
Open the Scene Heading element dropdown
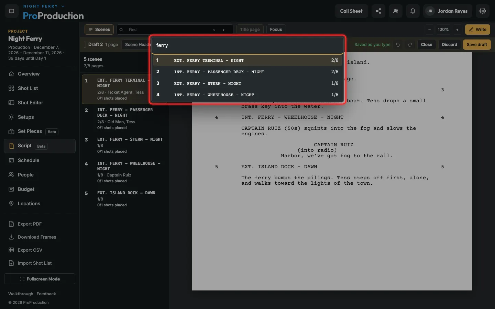tap(136, 45)
